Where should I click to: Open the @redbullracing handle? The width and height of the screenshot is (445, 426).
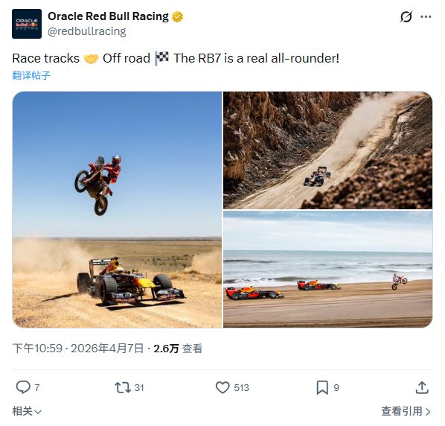pos(87,31)
